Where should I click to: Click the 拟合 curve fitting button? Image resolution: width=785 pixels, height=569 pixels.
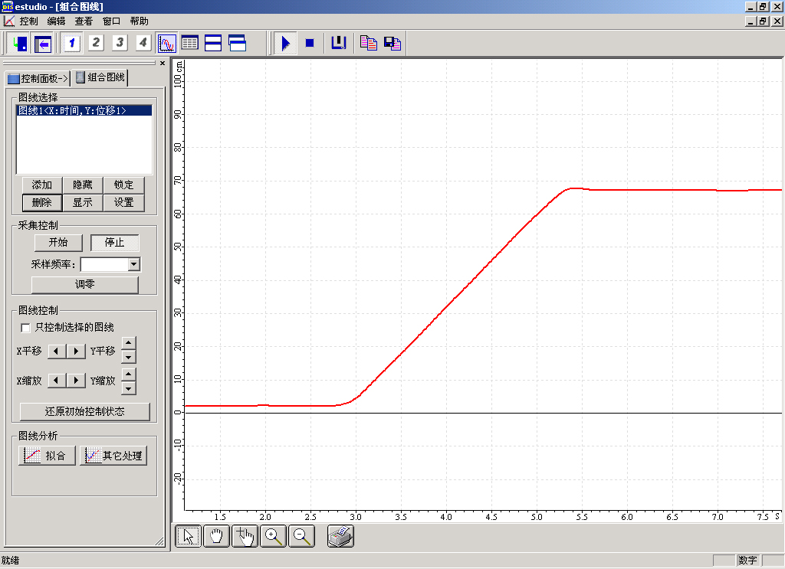[x=46, y=456]
